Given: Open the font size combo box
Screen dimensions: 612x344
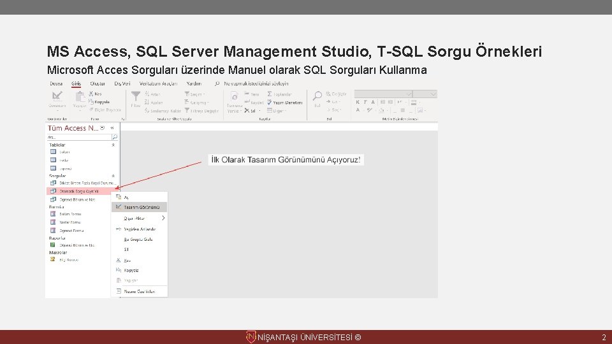Looking at the screenshot, I should point(425,94).
